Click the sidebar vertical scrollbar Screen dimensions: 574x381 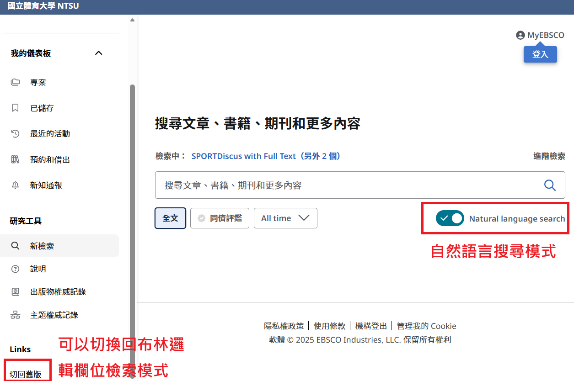[133, 206]
